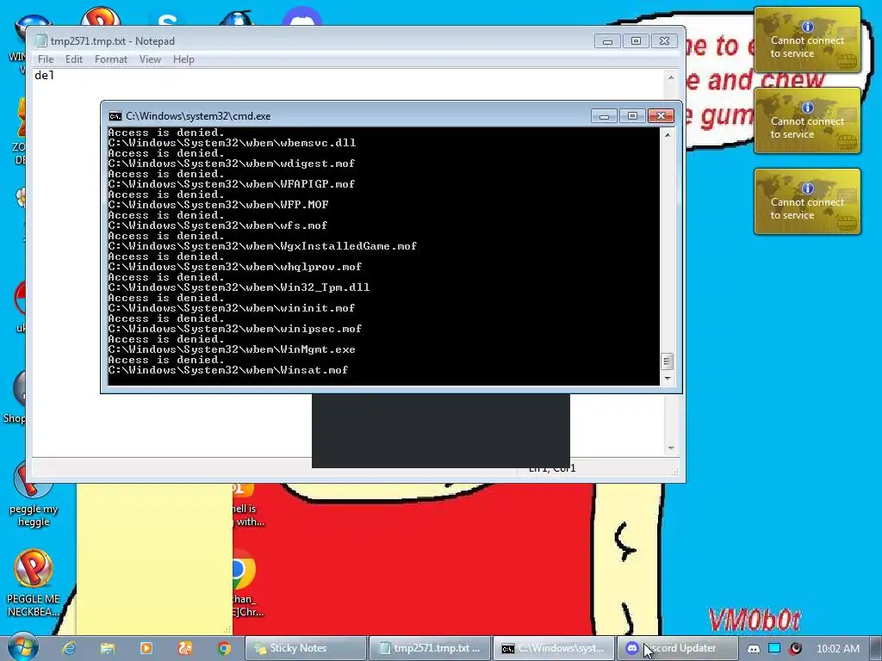882x661 pixels.
Task: Open the Edit menu in Notepad
Action: pos(74,59)
